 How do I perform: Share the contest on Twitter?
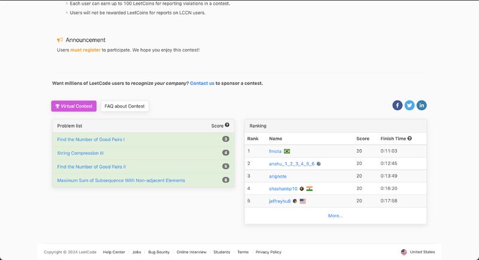coord(410,105)
